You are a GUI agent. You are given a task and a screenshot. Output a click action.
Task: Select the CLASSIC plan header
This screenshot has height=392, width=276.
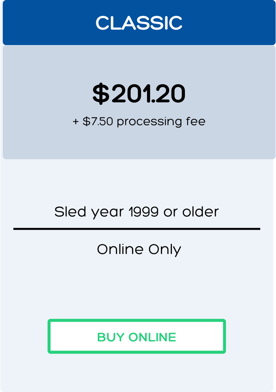pyautogui.click(x=139, y=23)
